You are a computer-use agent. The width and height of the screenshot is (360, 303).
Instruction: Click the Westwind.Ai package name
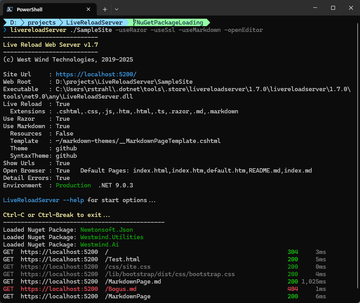(99, 245)
